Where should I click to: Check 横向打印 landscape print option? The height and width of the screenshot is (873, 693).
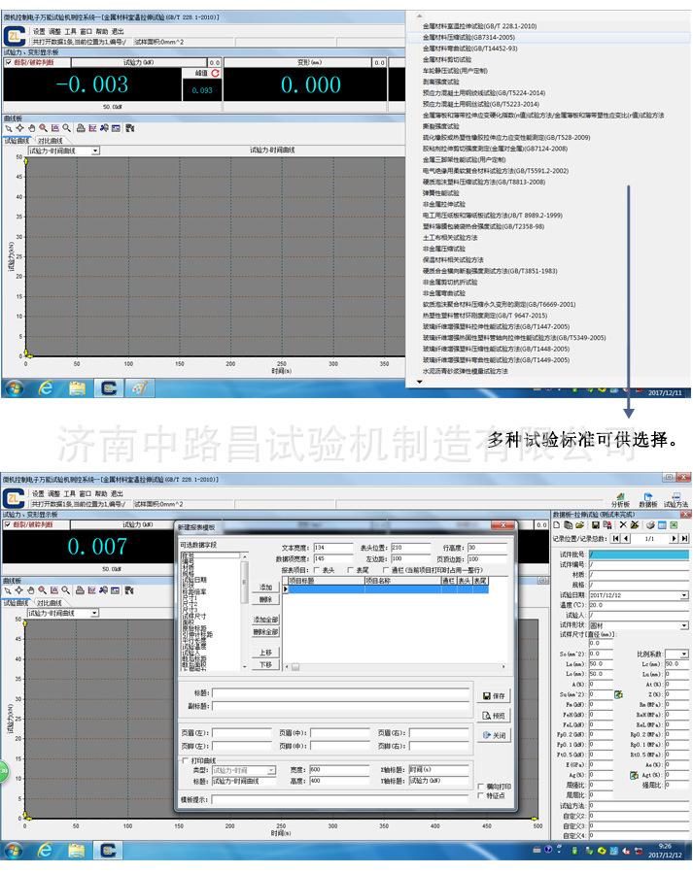tap(481, 787)
